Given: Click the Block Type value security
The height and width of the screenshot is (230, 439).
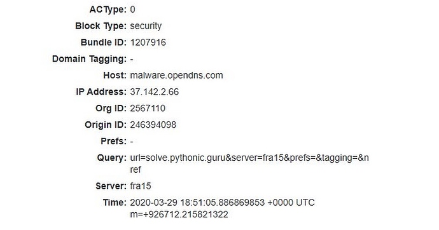Looking at the screenshot, I should pyautogui.click(x=146, y=26).
